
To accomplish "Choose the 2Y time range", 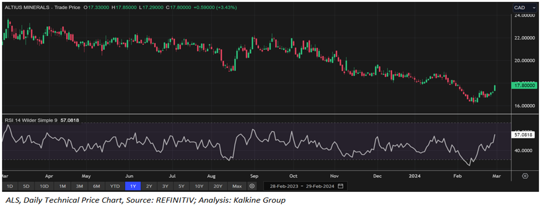I will 149,186.
